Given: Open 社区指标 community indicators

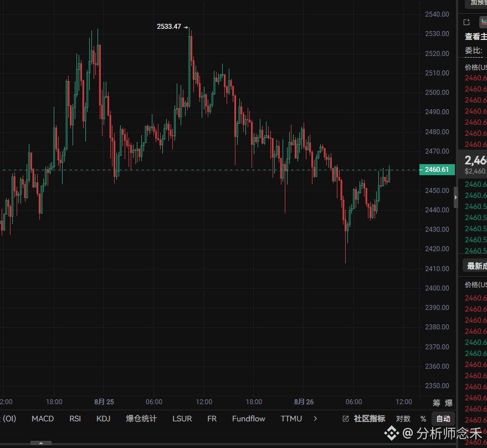Looking at the screenshot, I should click(x=370, y=419).
